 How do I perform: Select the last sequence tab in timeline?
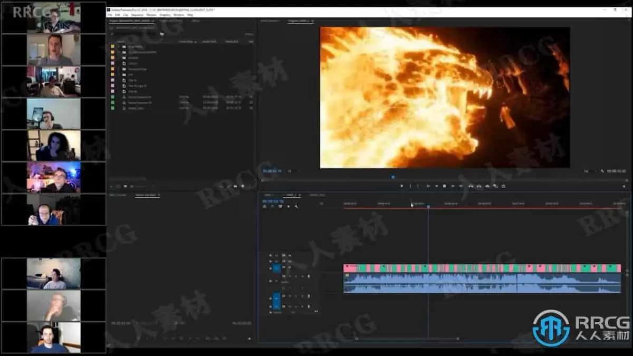coord(317,195)
